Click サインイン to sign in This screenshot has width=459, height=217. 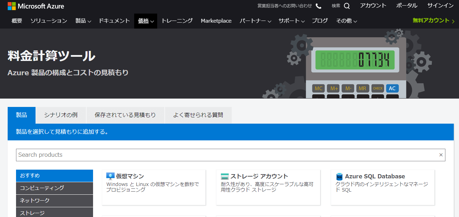coord(441,6)
